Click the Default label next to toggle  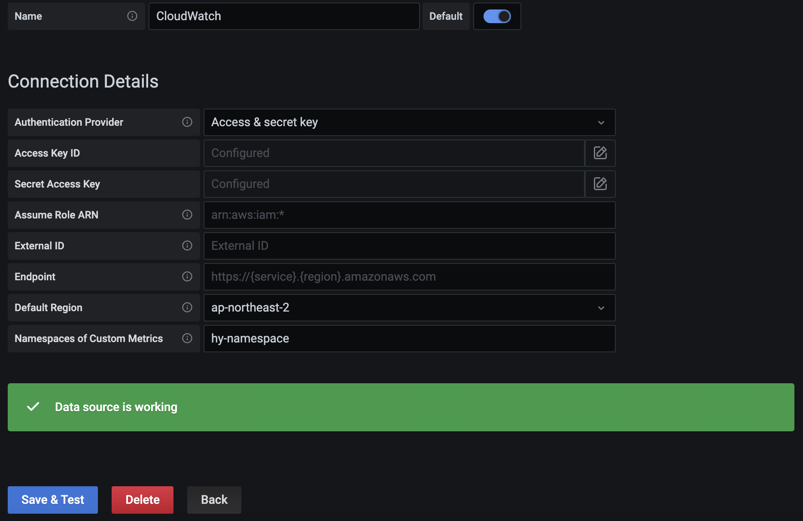pos(446,16)
